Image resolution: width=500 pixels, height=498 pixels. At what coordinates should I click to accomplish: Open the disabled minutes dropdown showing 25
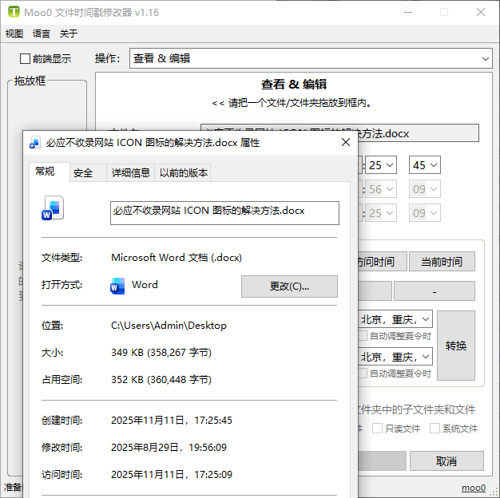(x=381, y=213)
